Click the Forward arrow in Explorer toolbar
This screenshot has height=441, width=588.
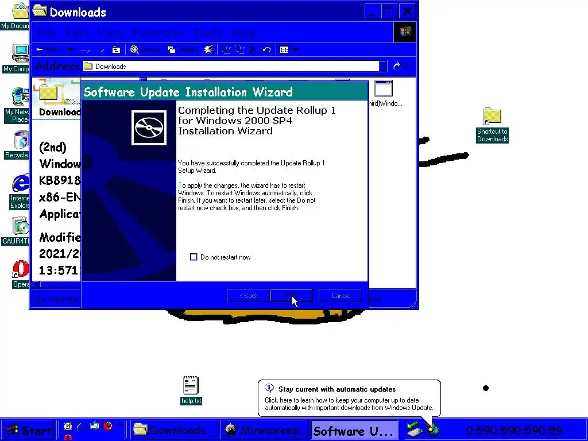point(86,49)
